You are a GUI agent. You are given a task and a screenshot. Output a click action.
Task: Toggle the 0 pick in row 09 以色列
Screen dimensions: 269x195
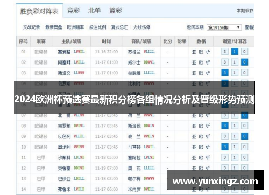click(x=244, y=136)
